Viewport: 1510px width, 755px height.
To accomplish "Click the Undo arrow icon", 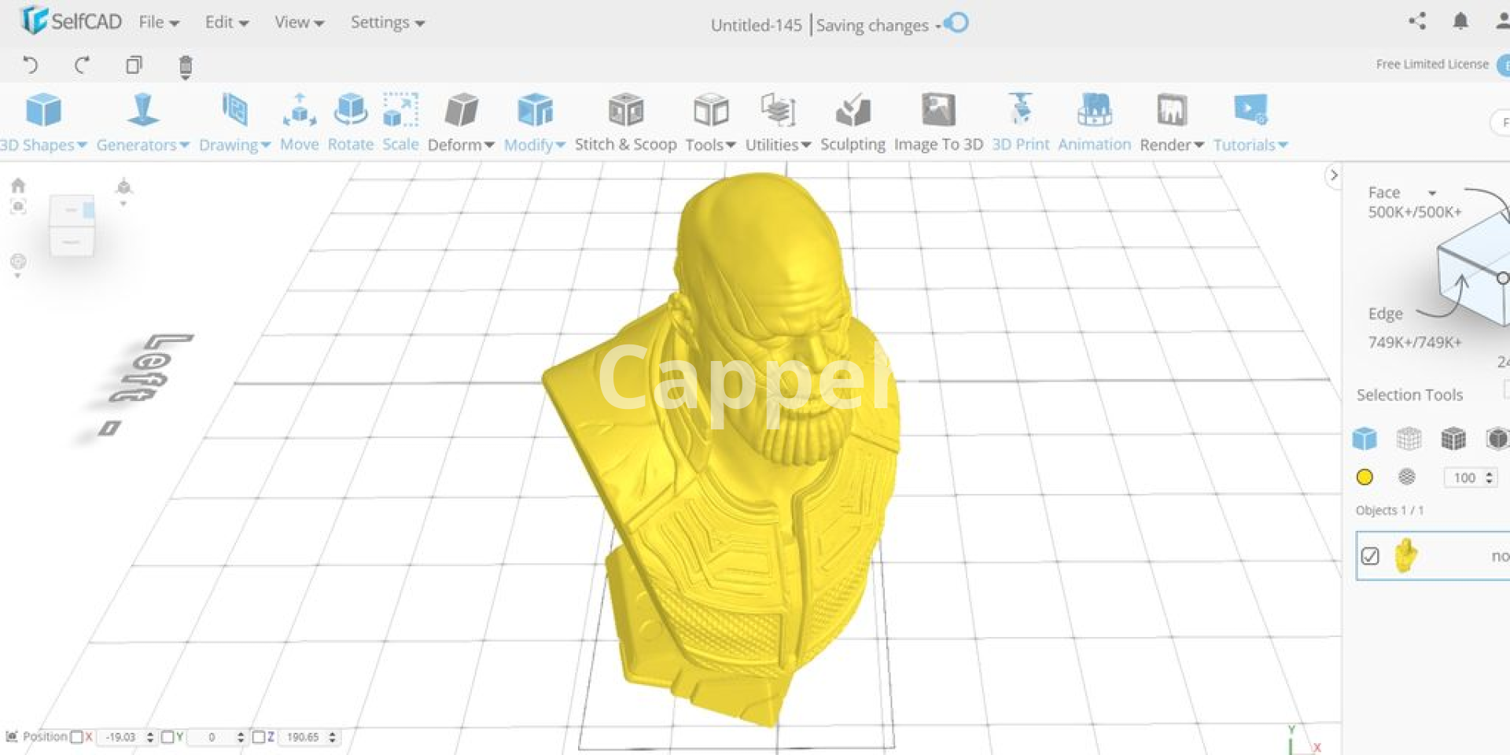I will [x=30, y=64].
